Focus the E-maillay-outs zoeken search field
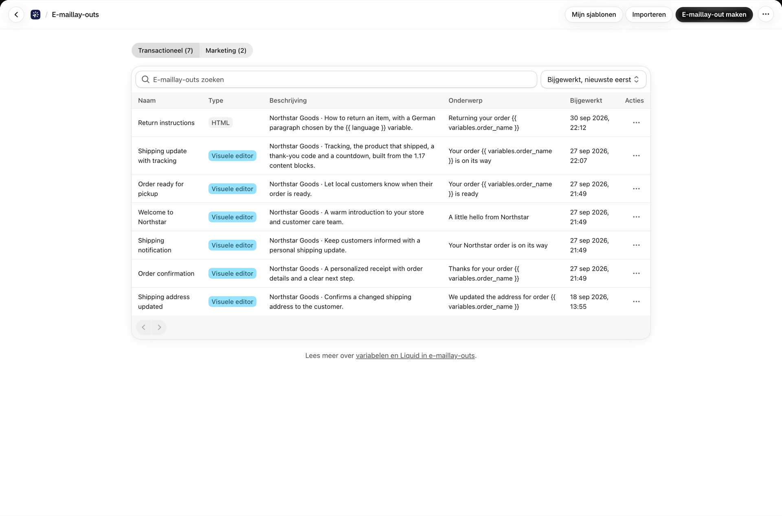 pos(336,79)
